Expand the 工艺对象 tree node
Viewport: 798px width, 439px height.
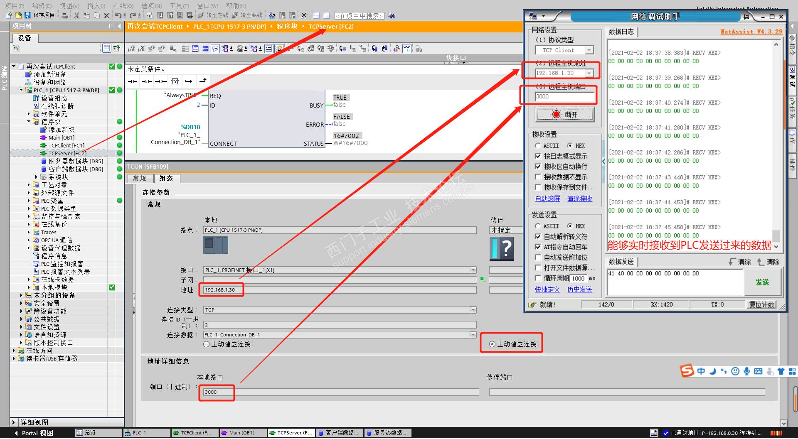[x=29, y=185]
